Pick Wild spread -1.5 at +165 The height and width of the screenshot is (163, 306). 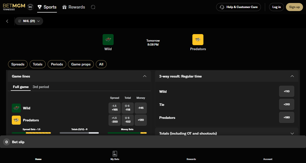pyautogui.click(x=115, y=108)
